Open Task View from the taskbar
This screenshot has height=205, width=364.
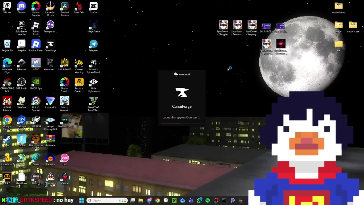pyautogui.click(x=133, y=200)
